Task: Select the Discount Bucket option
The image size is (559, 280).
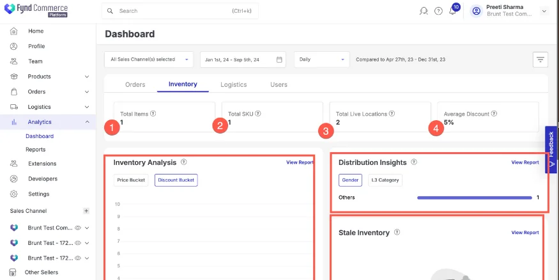Action: point(176,180)
